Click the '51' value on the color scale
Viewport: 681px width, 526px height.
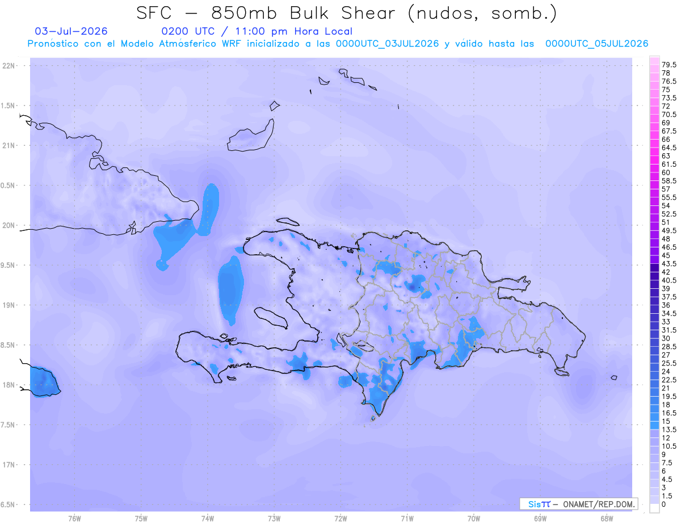[666, 222]
